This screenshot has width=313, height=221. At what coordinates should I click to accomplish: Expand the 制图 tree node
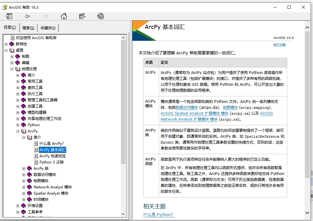(x=12, y=57)
